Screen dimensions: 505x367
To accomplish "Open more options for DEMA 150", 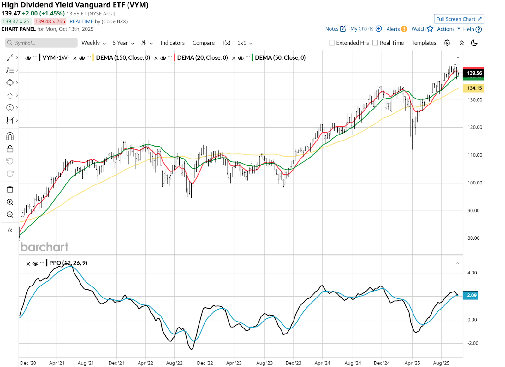I will tap(89, 57).
